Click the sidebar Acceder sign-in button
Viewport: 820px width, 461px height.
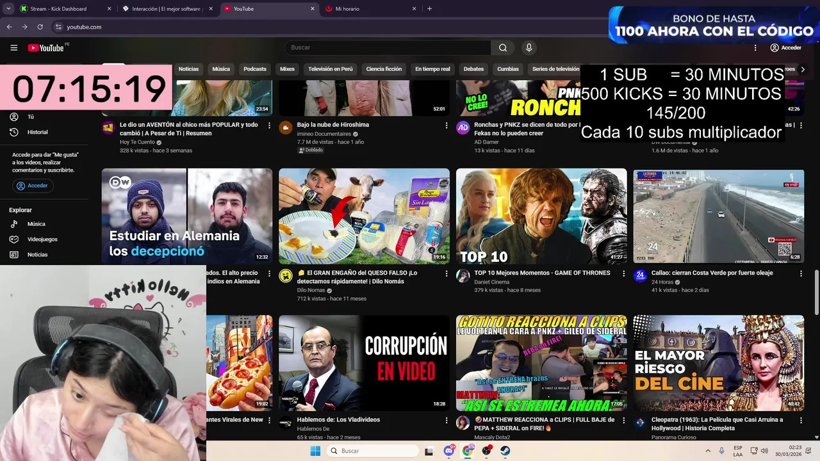click(x=32, y=186)
